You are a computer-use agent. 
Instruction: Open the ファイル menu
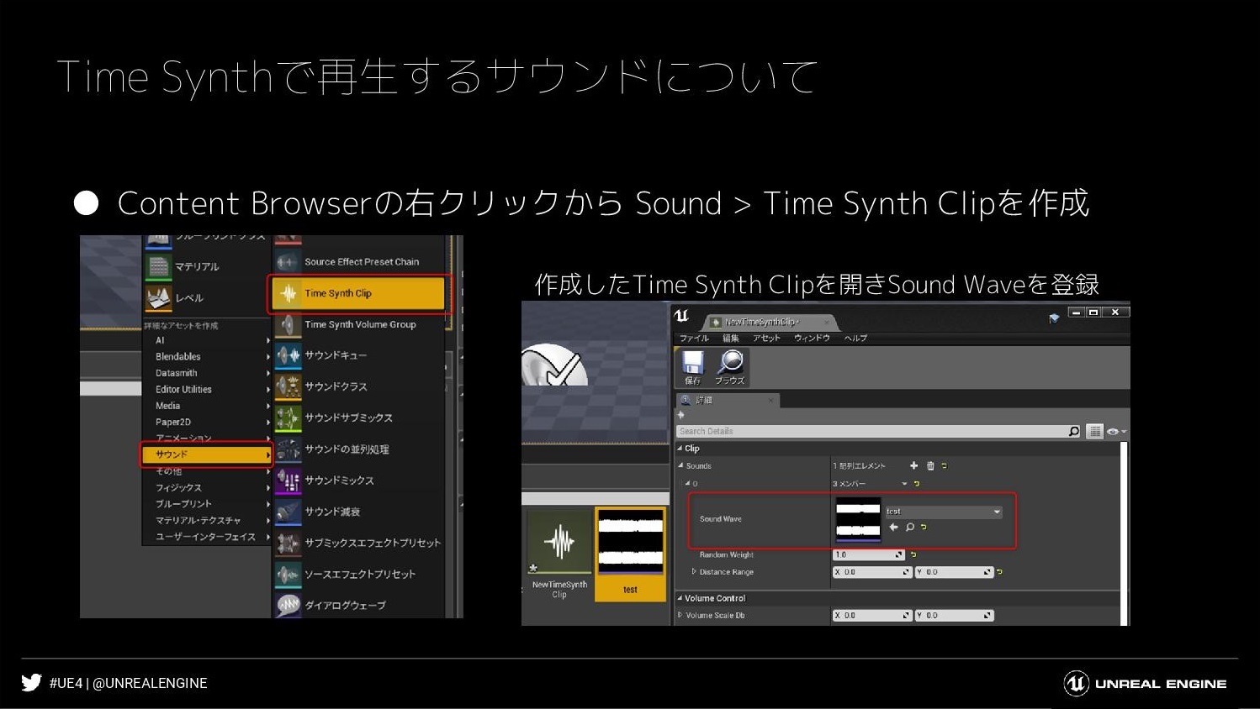[x=694, y=338]
